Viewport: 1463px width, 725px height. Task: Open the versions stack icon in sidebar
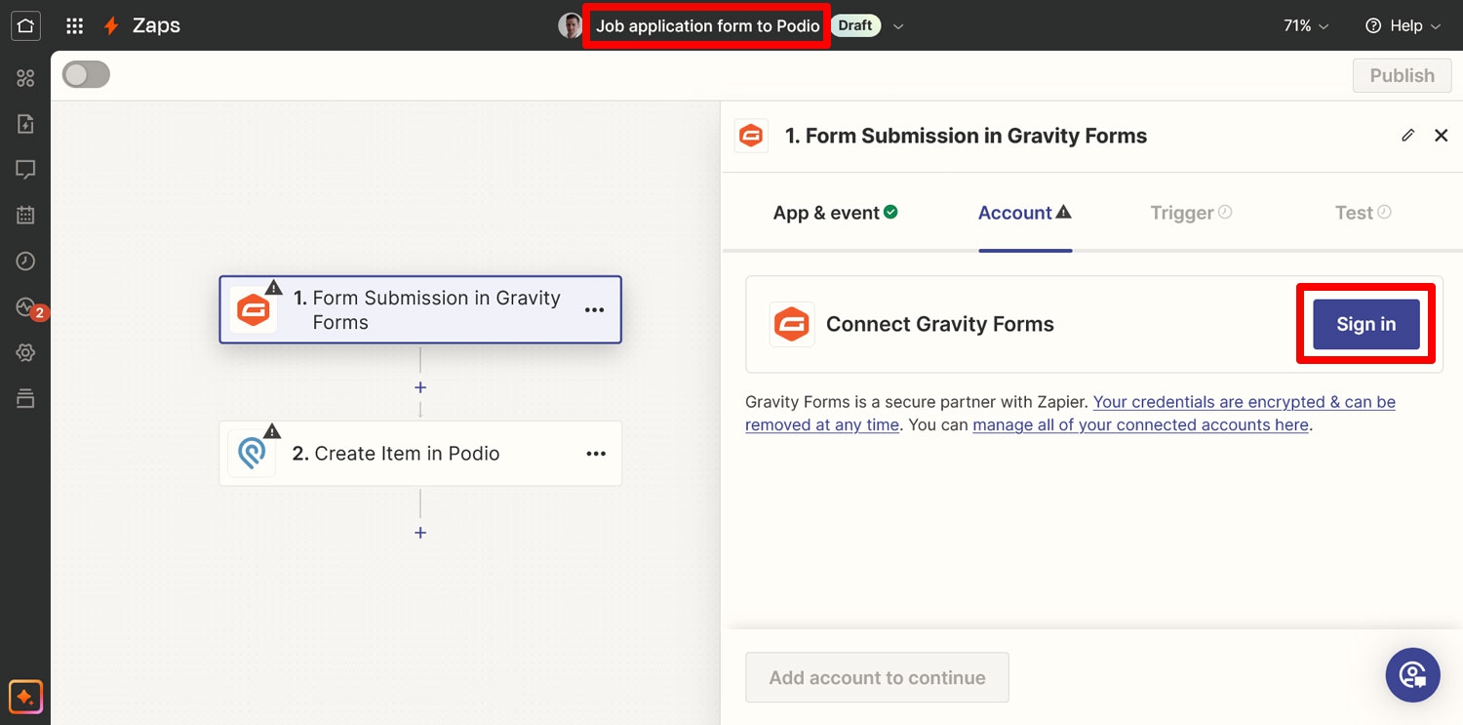(25, 398)
